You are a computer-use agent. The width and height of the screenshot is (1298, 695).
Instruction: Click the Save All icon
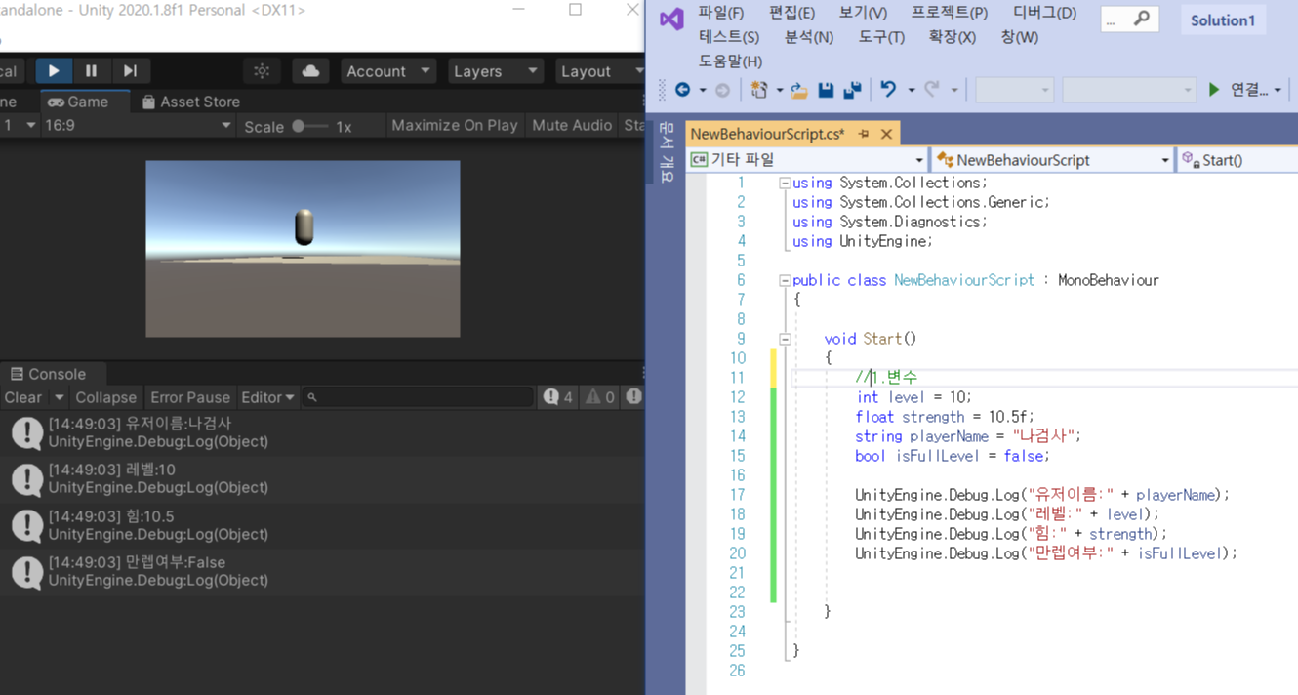click(x=852, y=90)
